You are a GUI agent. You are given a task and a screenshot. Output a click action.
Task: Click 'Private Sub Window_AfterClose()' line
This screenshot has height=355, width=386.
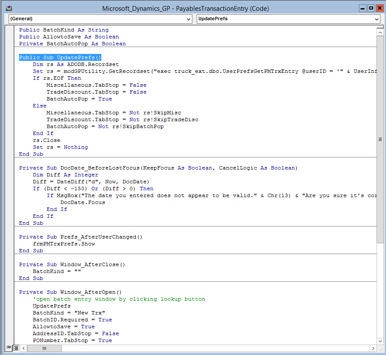[x=72, y=264]
